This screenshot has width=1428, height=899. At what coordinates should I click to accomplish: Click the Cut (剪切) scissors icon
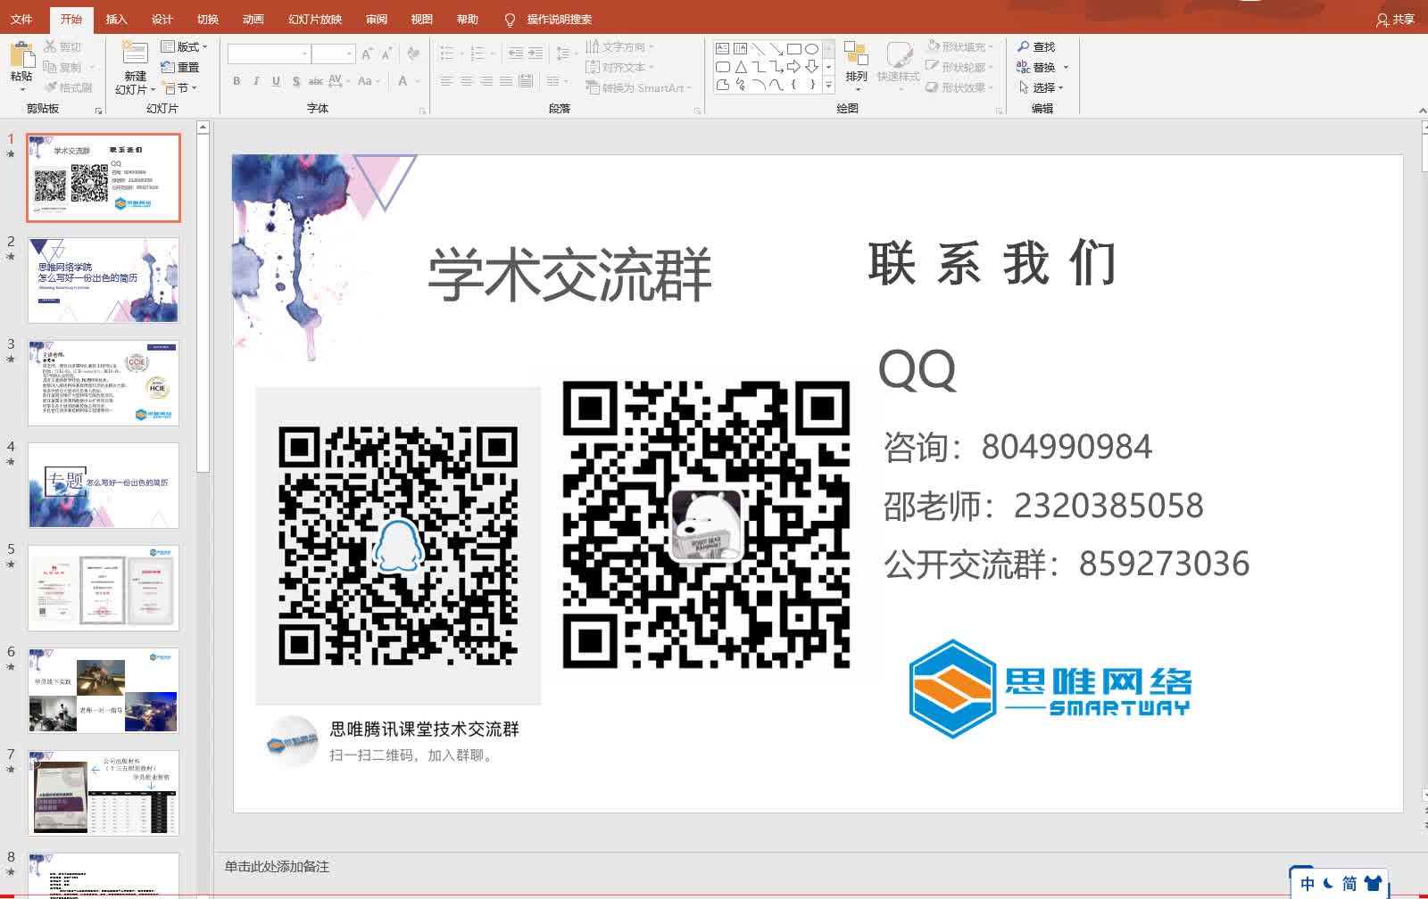51,46
